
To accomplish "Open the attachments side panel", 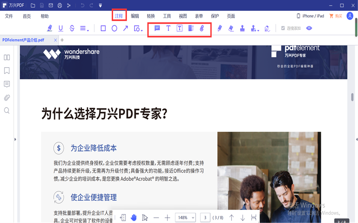I will point(7,98).
